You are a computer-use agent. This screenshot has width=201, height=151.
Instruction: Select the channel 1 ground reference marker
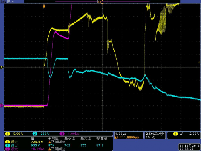tap(2, 67)
